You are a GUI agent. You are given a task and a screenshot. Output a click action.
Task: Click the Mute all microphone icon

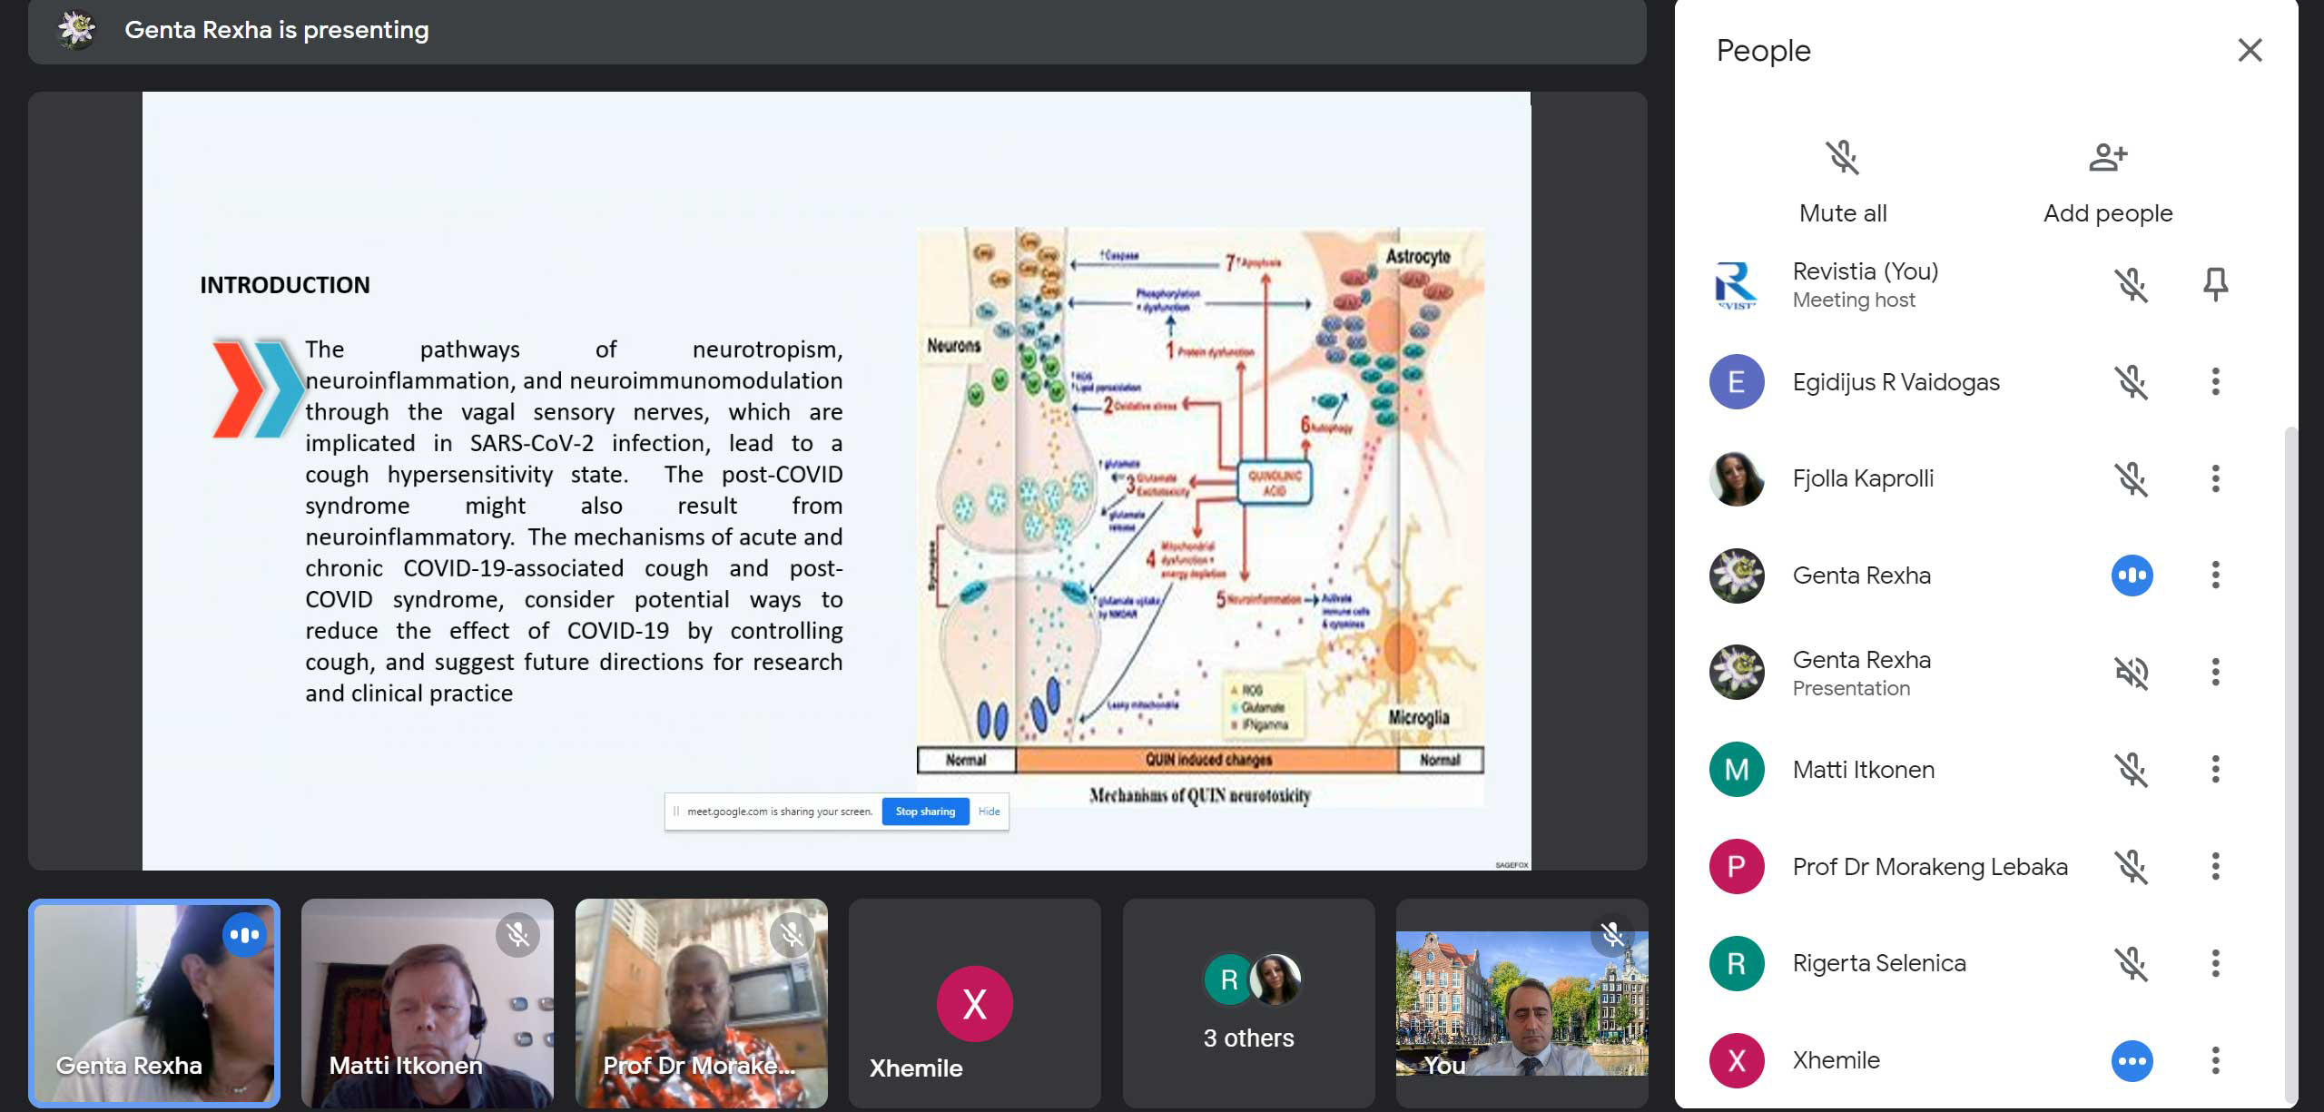(x=1842, y=158)
